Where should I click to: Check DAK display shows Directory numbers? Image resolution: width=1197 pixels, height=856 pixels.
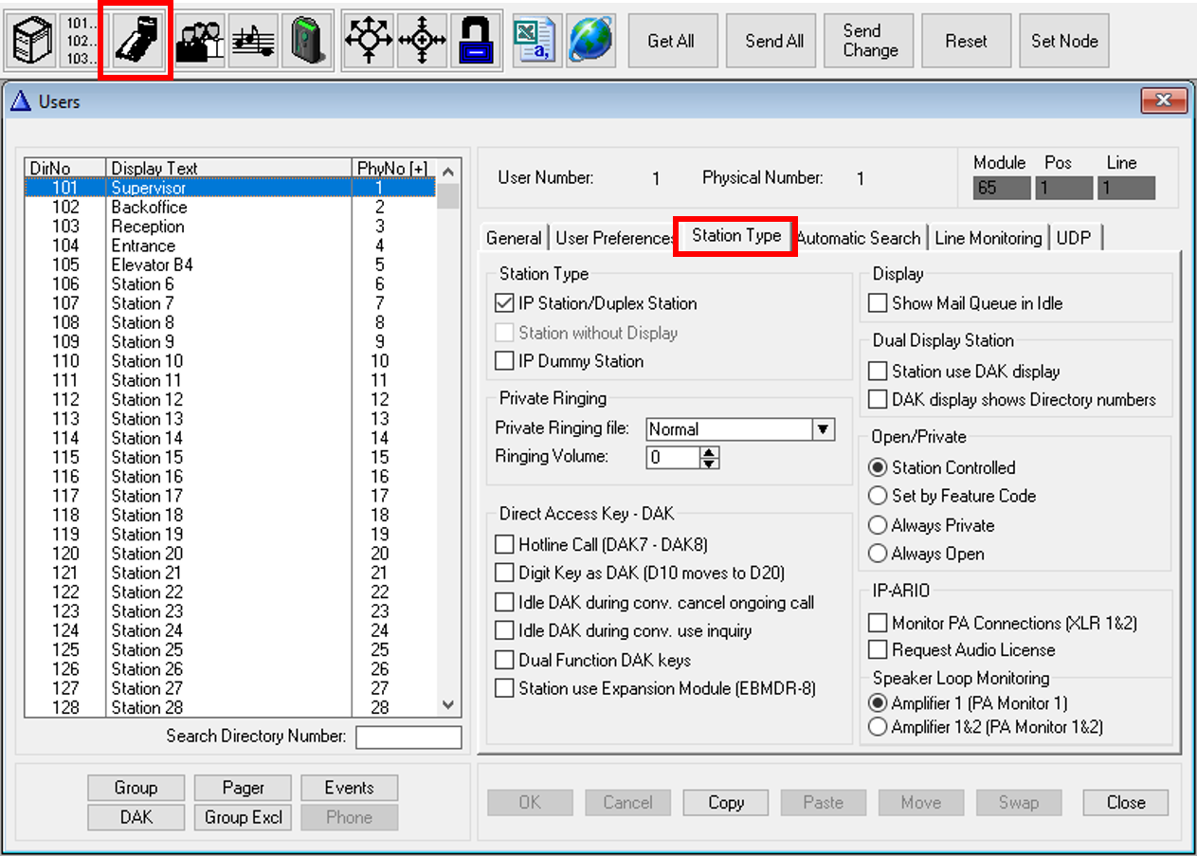tap(878, 400)
